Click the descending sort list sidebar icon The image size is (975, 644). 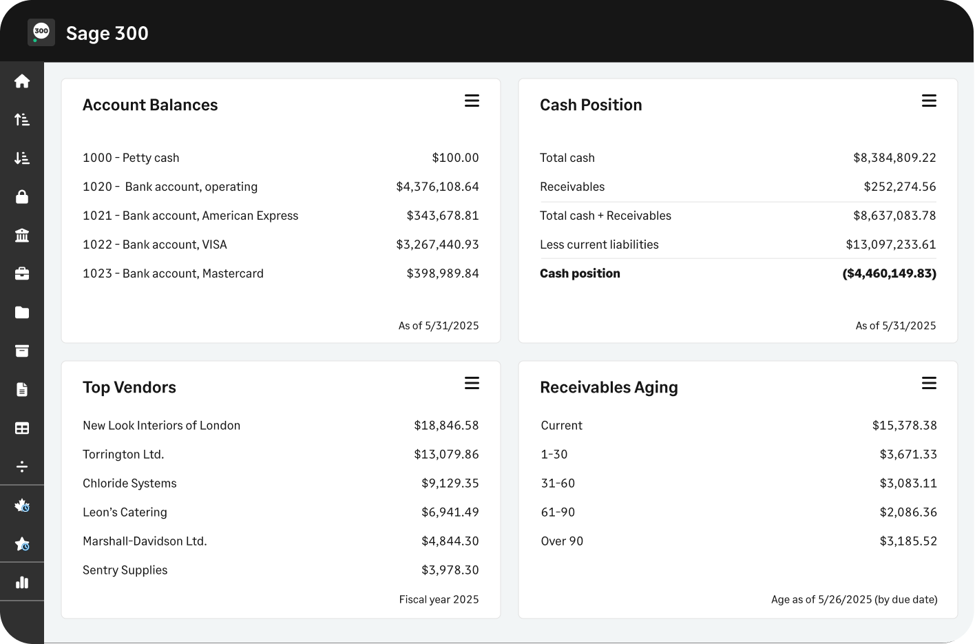click(22, 158)
